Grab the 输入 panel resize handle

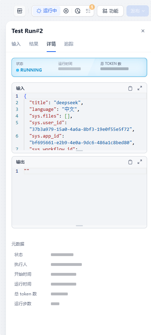79,150
